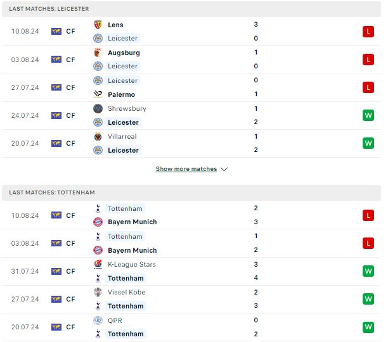Click the K-League Stars logo icon
Image resolution: width=388 pixels, height=342 pixels.
click(x=98, y=264)
